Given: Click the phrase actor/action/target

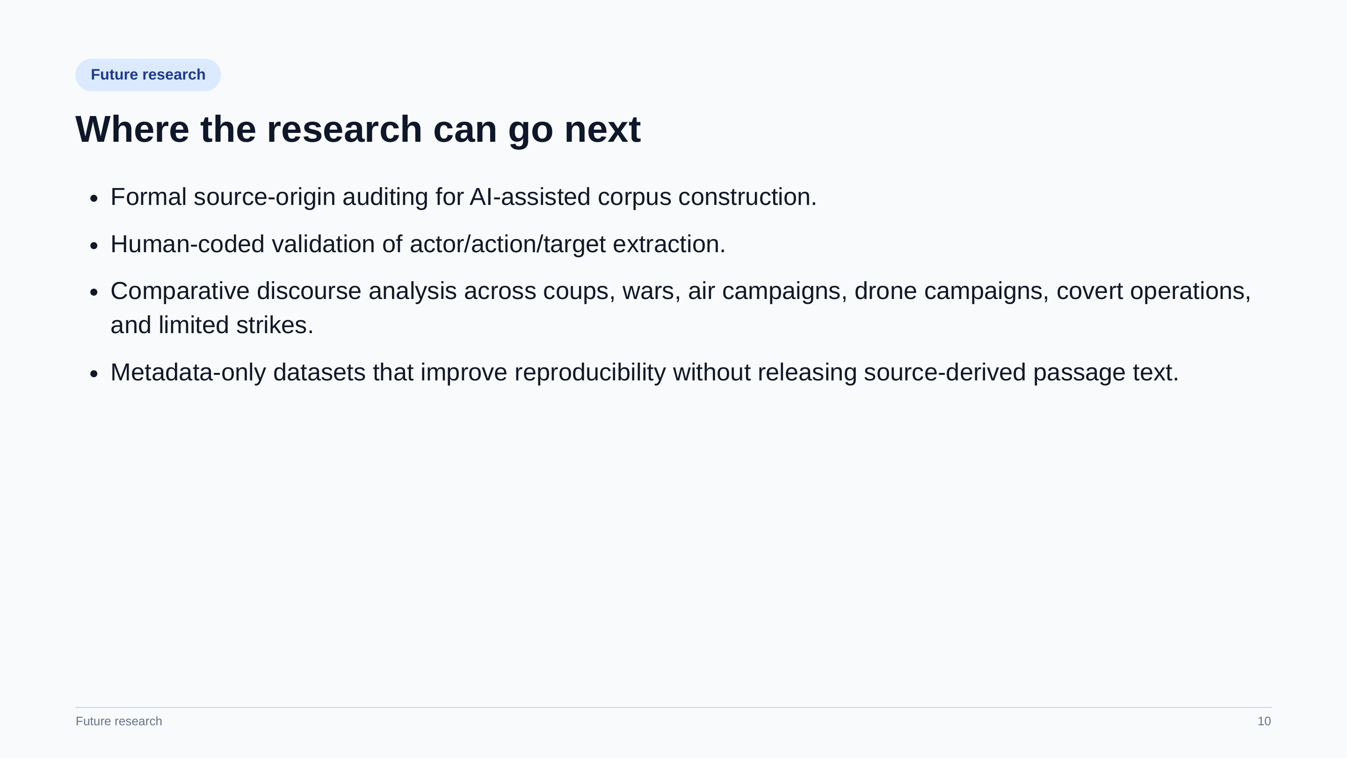Looking at the screenshot, I should (x=507, y=244).
